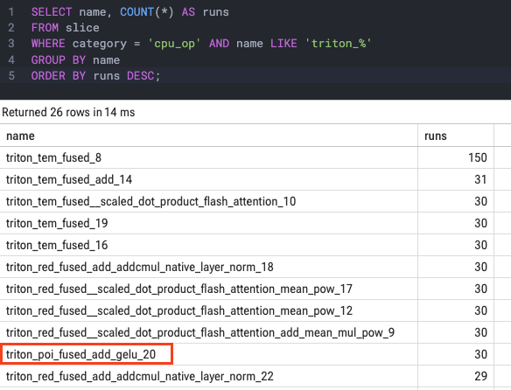Click the GROUP BY name line
The height and width of the screenshot is (390, 511).
click(x=75, y=60)
